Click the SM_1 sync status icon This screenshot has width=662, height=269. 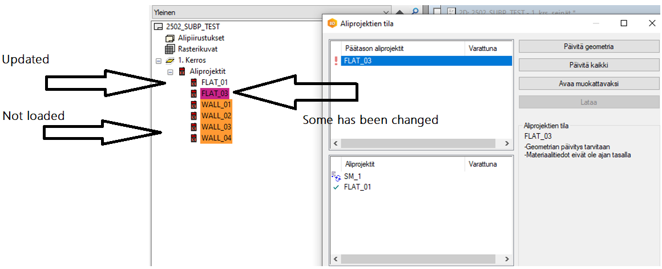point(336,176)
